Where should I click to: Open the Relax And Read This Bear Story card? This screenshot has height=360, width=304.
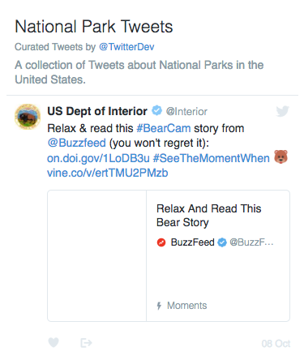[x=169, y=255]
